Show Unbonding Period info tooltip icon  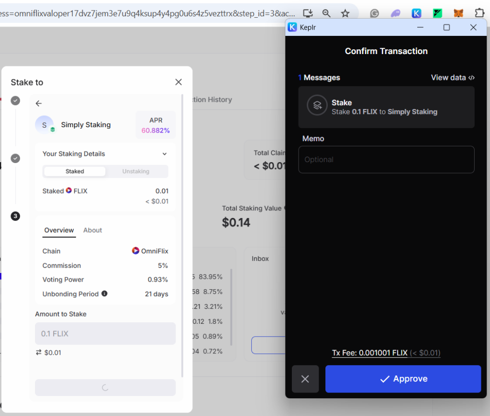click(104, 294)
